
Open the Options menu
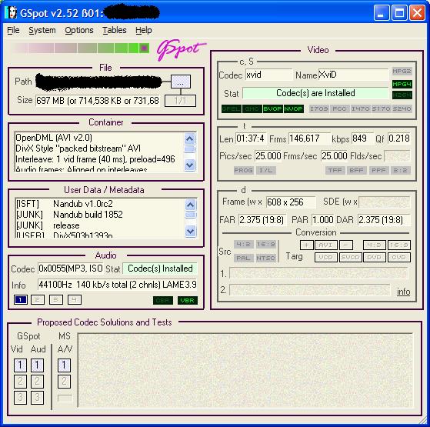point(79,30)
